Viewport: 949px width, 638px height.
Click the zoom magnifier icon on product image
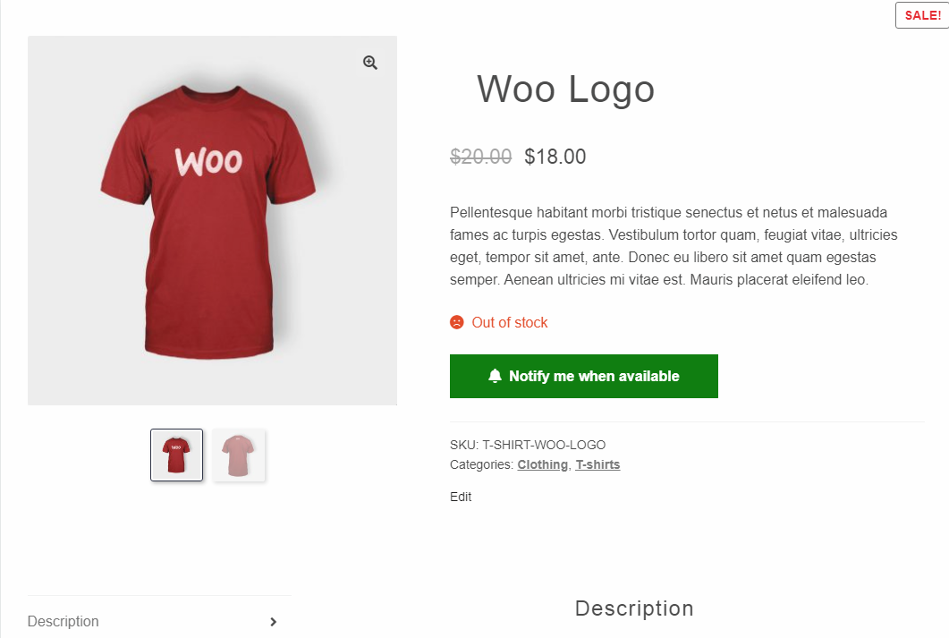[x=369, y=63]
